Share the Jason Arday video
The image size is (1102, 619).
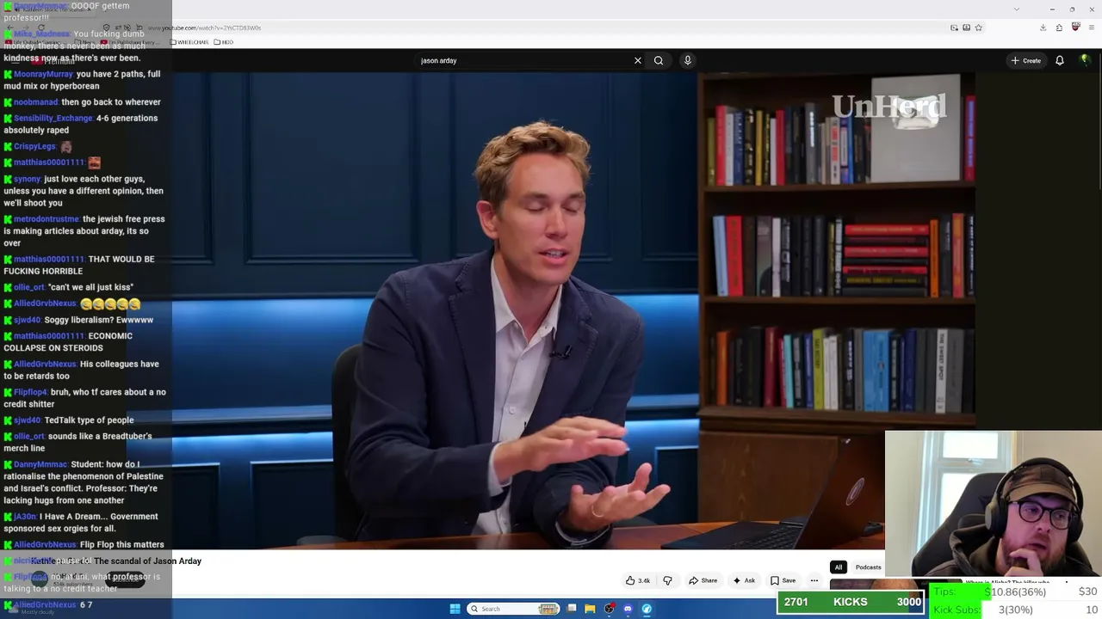click(703, 580)
